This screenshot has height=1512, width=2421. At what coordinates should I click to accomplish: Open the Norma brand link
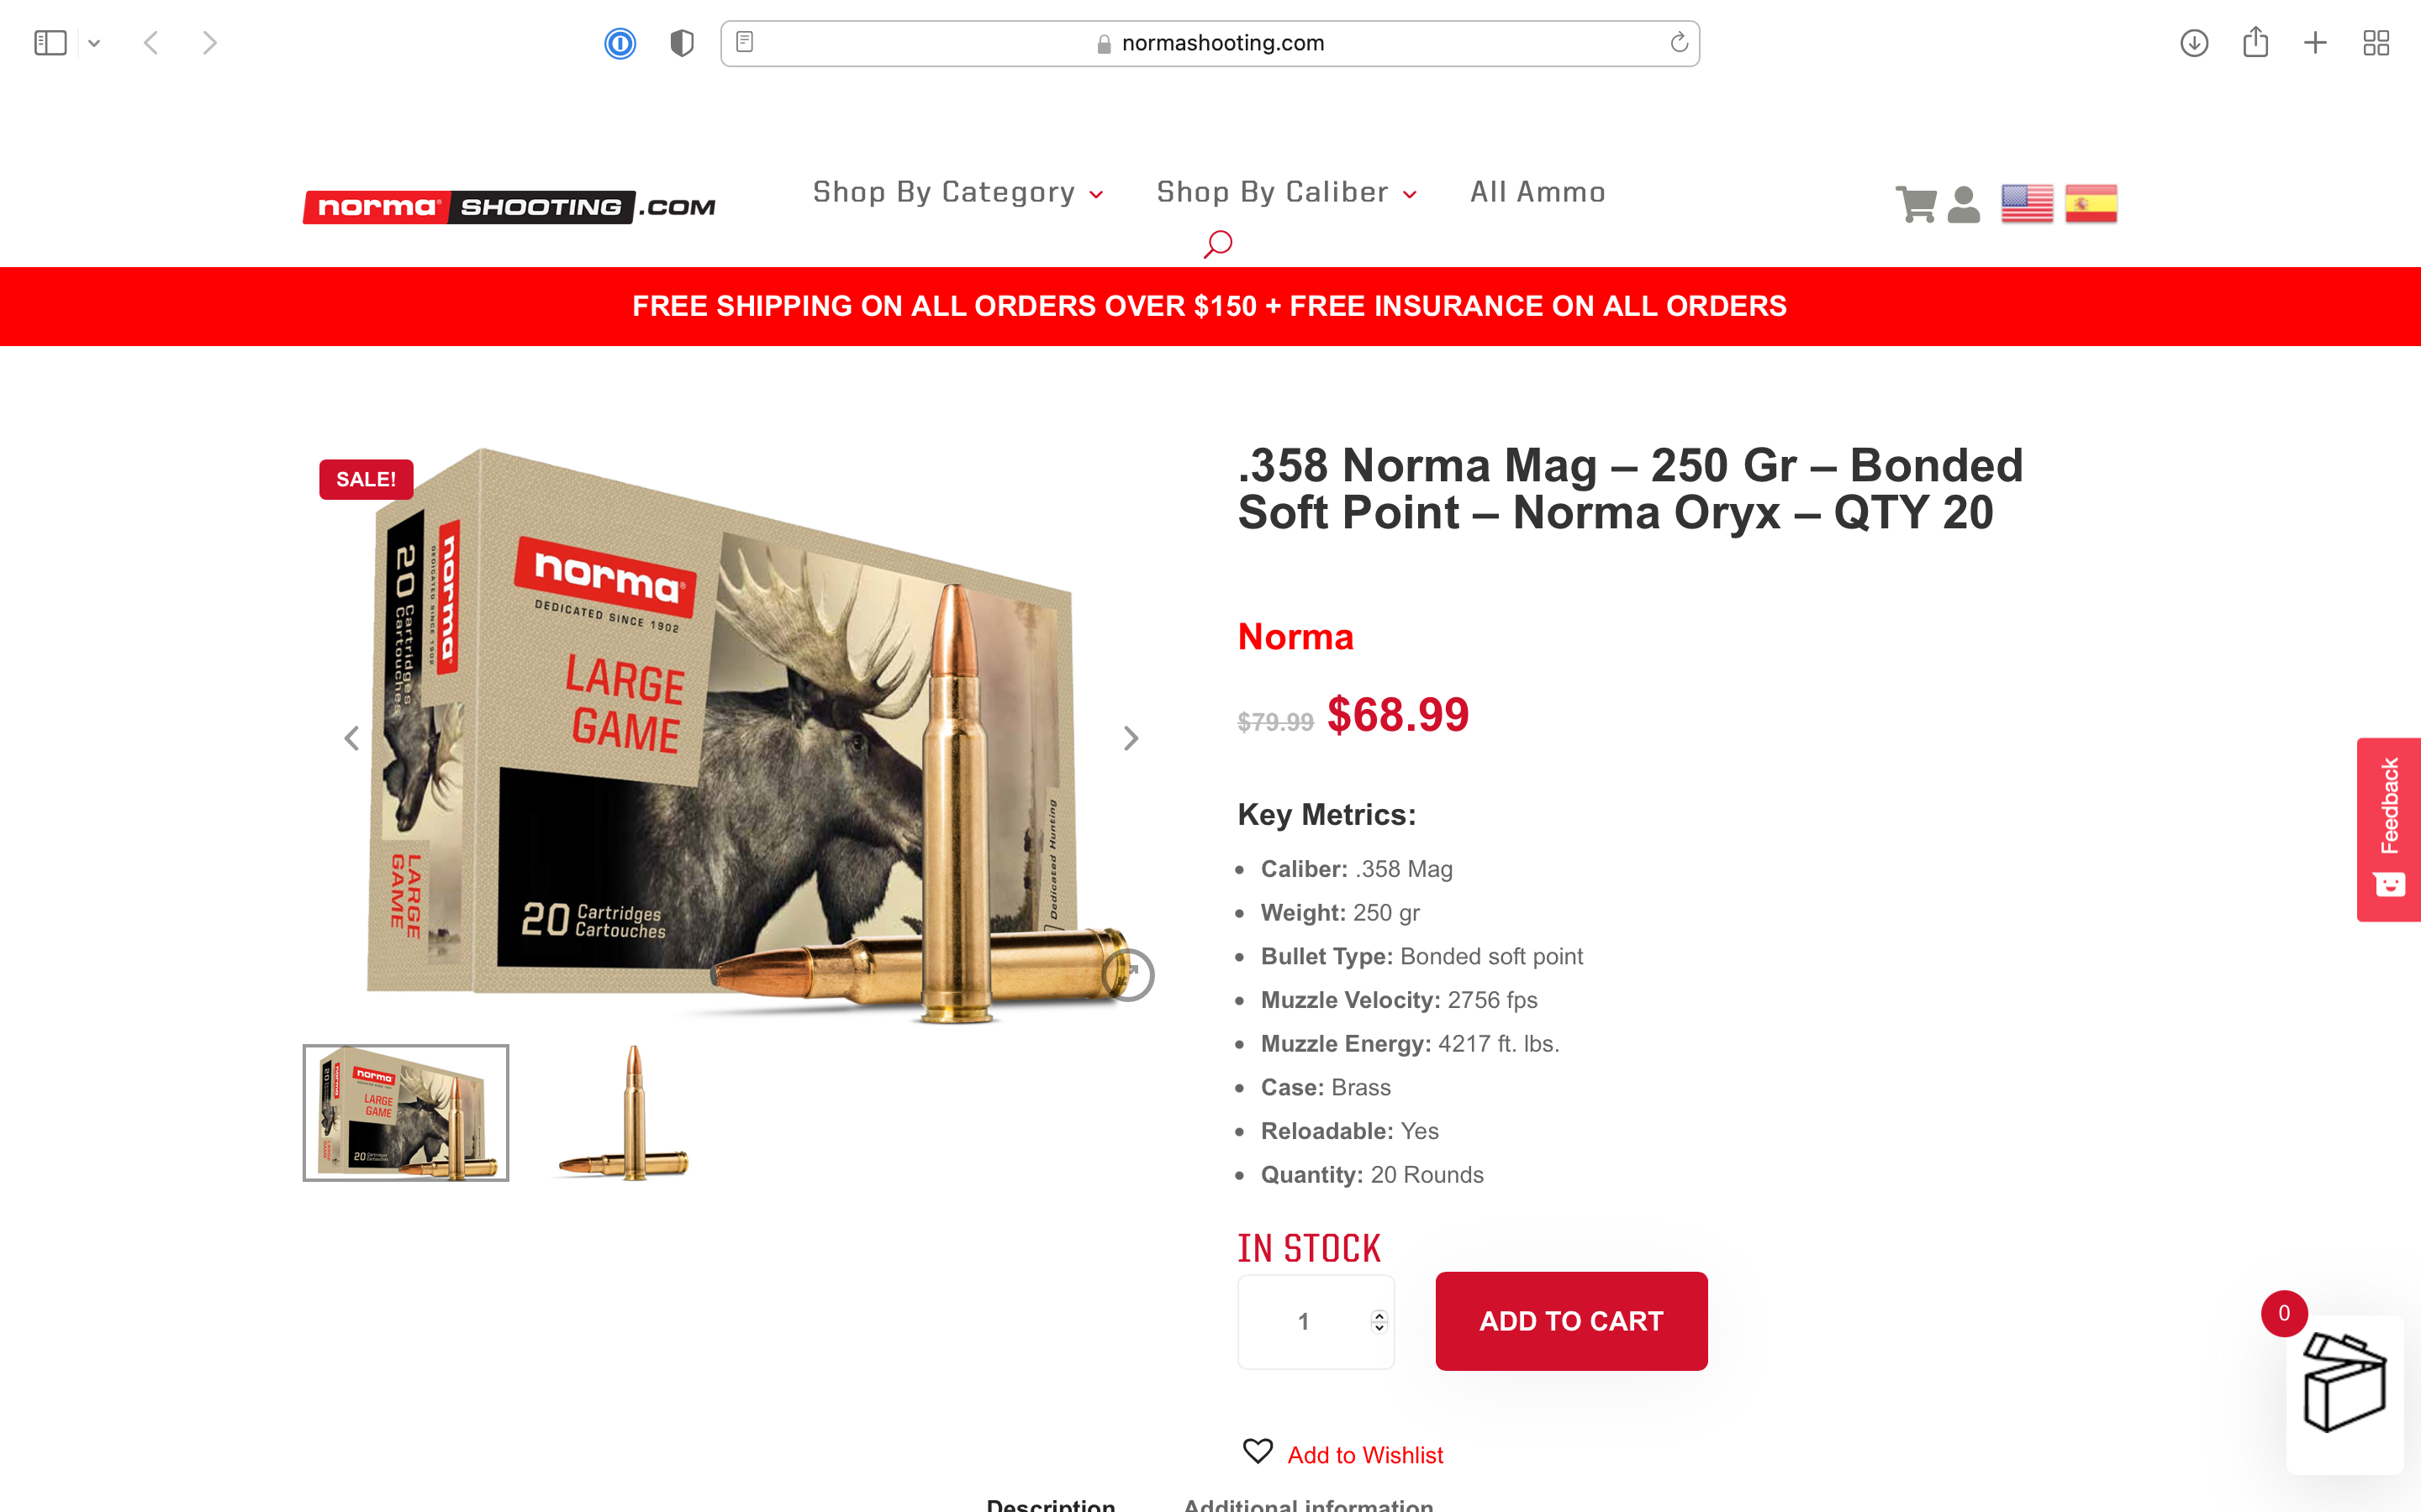click(1295, 637)
